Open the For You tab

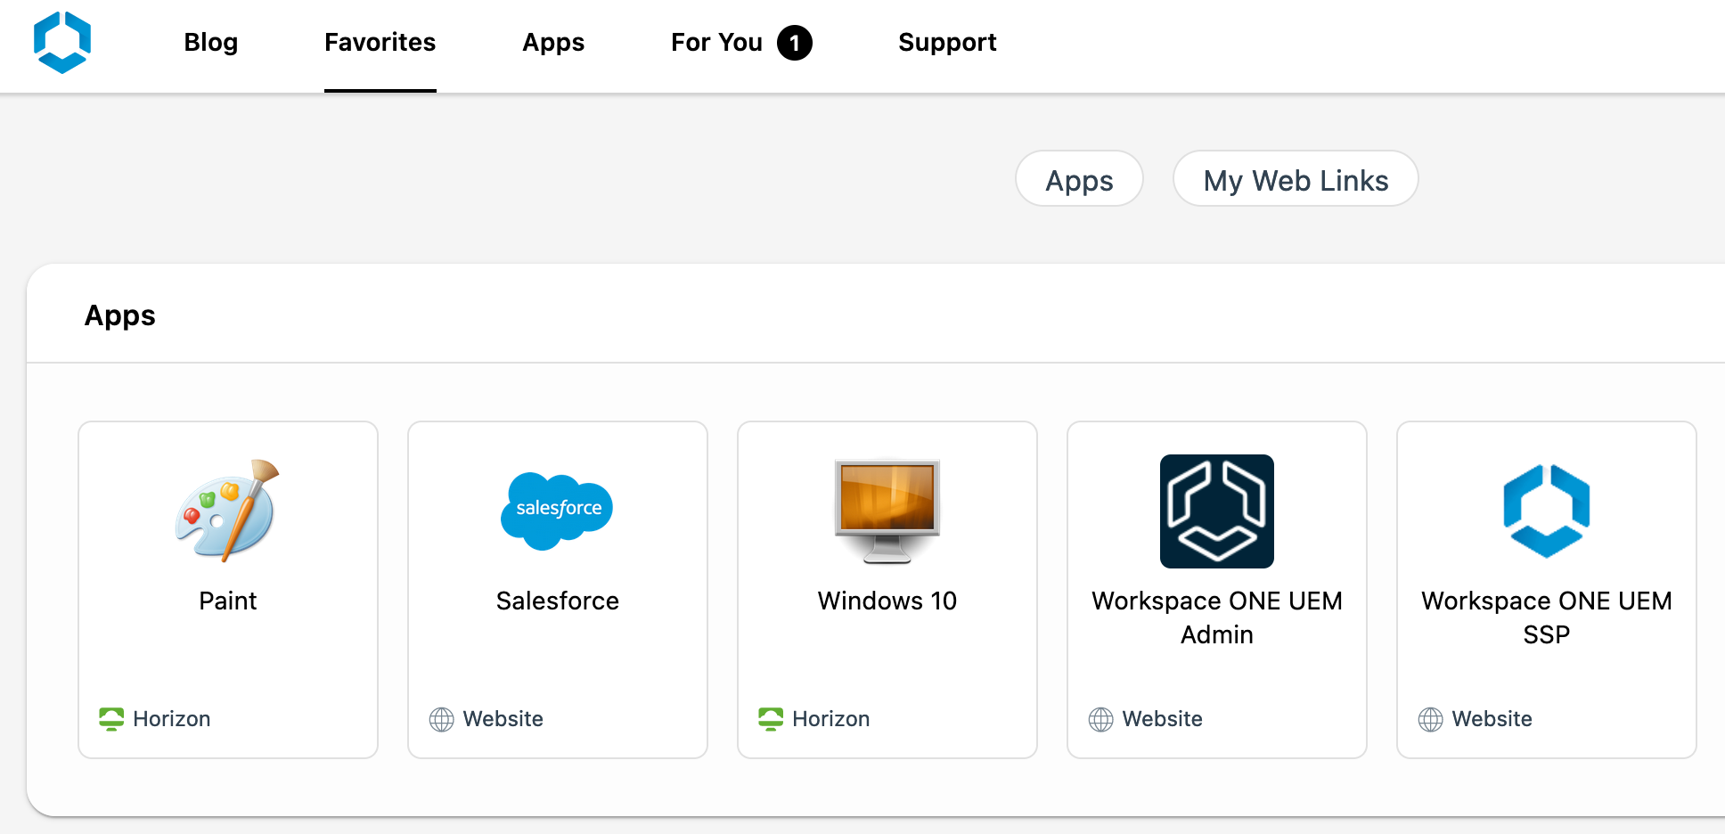click(x=716, y=43)
